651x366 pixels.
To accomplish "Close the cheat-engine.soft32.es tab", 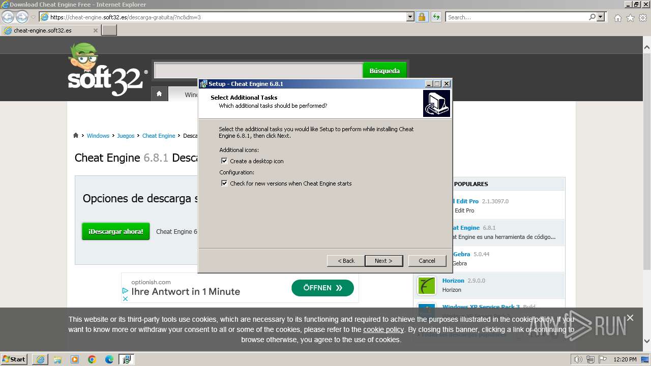I will [96, 30].
